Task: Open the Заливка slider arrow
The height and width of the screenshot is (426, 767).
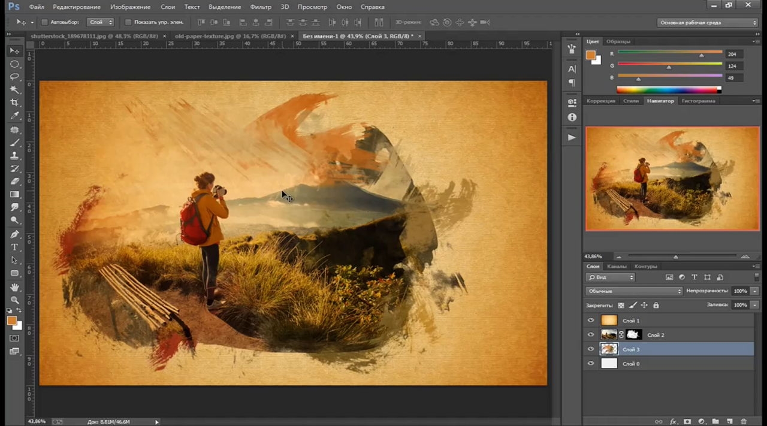Action: (754, 305)
